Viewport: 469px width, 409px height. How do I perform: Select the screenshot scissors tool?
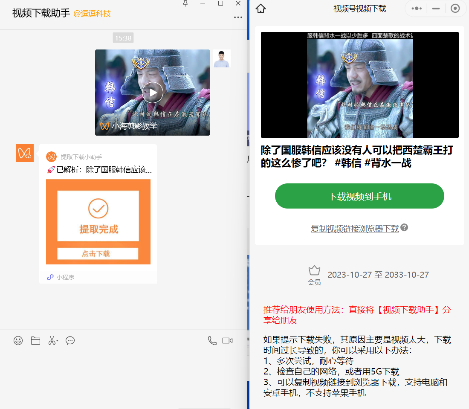click(x=52, y=340)
